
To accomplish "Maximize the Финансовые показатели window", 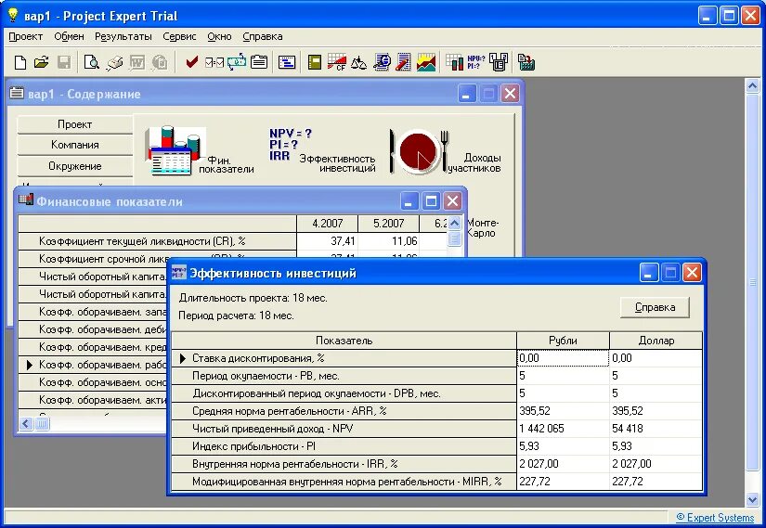I will [x=431, y=200].
